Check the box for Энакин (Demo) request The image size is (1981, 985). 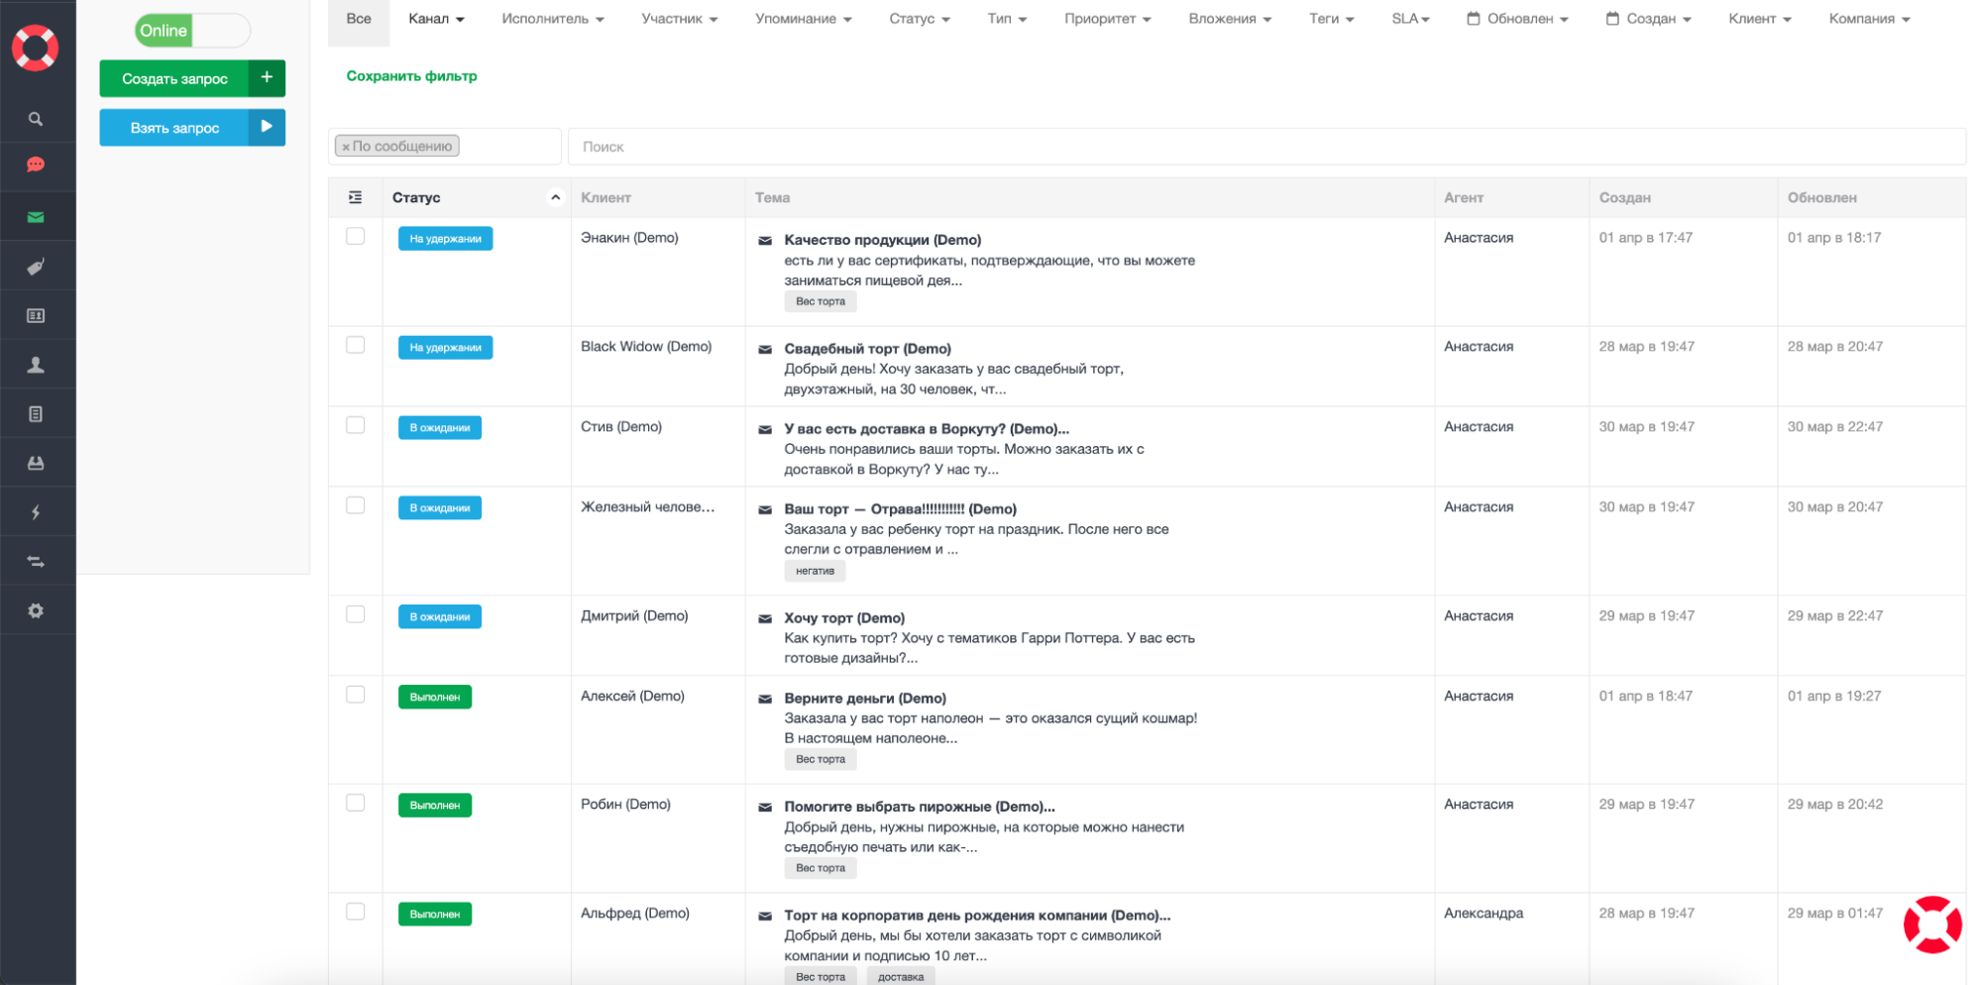pos(355,237)
